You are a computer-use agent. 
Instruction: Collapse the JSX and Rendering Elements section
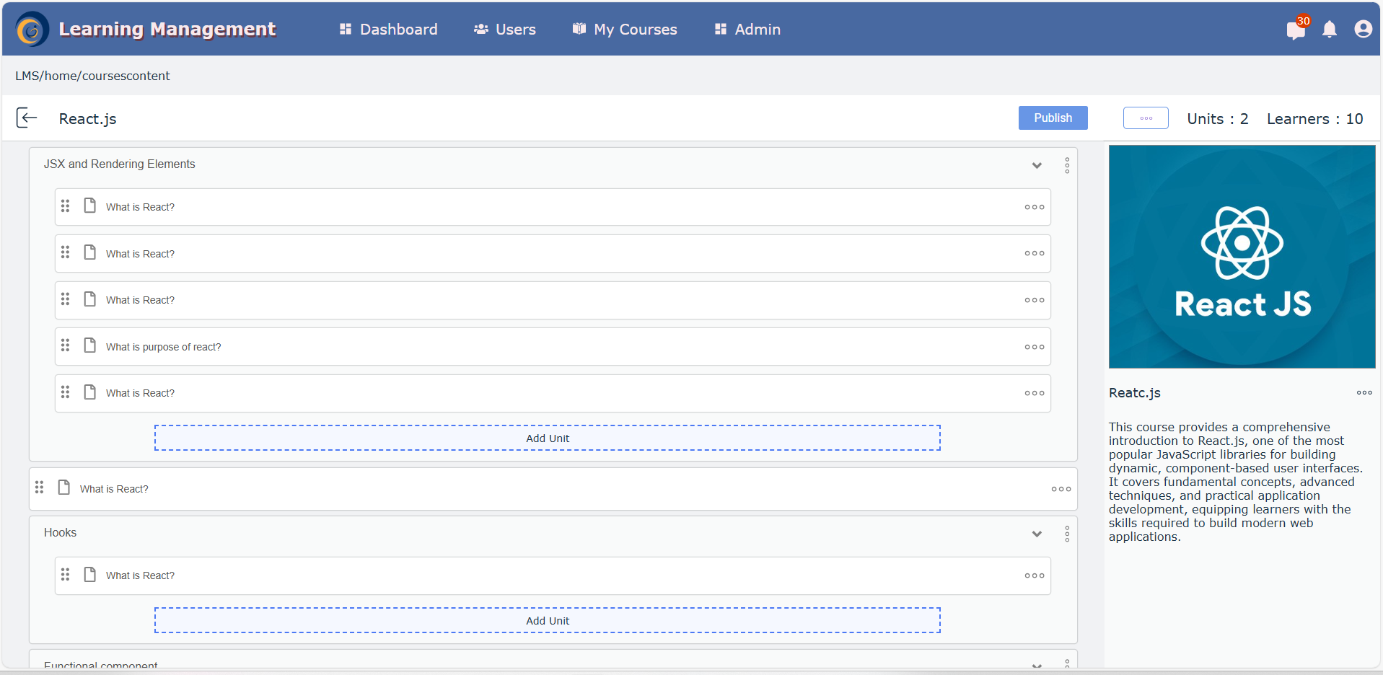[x=1037, y=165]
